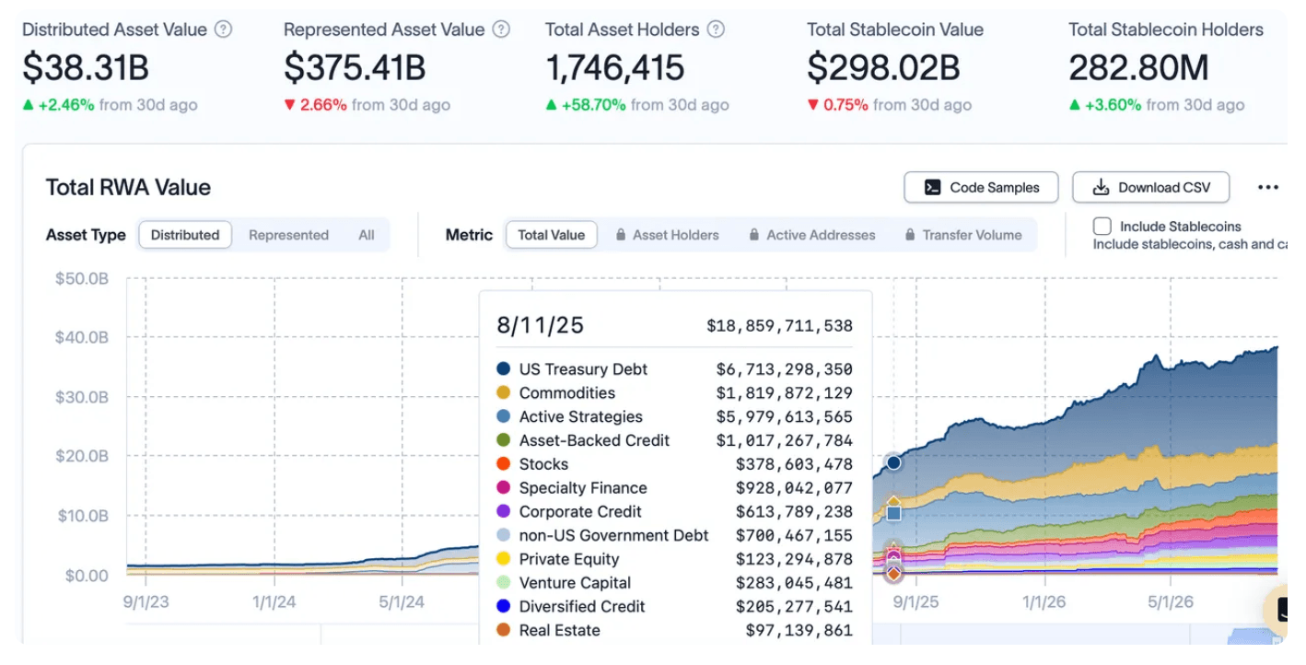Click the dark blue circle marker on chart
Screen dimensions: 1306x665
tap(893, 462)
